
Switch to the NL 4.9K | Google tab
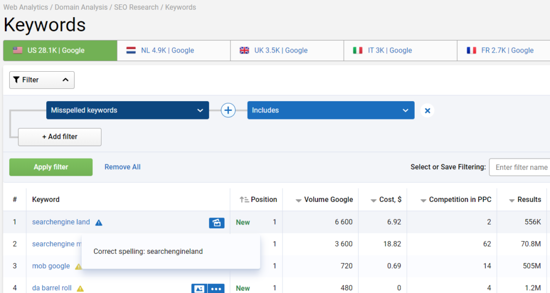(x=173, y=50)
